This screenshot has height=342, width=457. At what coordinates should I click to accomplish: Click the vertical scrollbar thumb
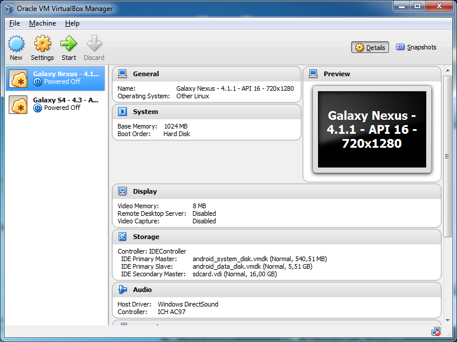pos(447,156)
